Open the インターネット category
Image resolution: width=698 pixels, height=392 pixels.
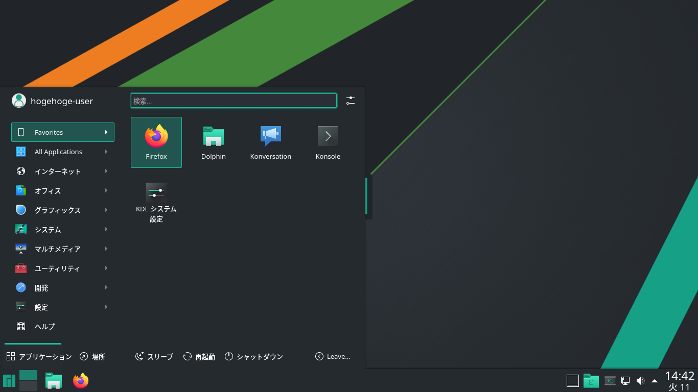pyautogui.click(x=63, y=171)
